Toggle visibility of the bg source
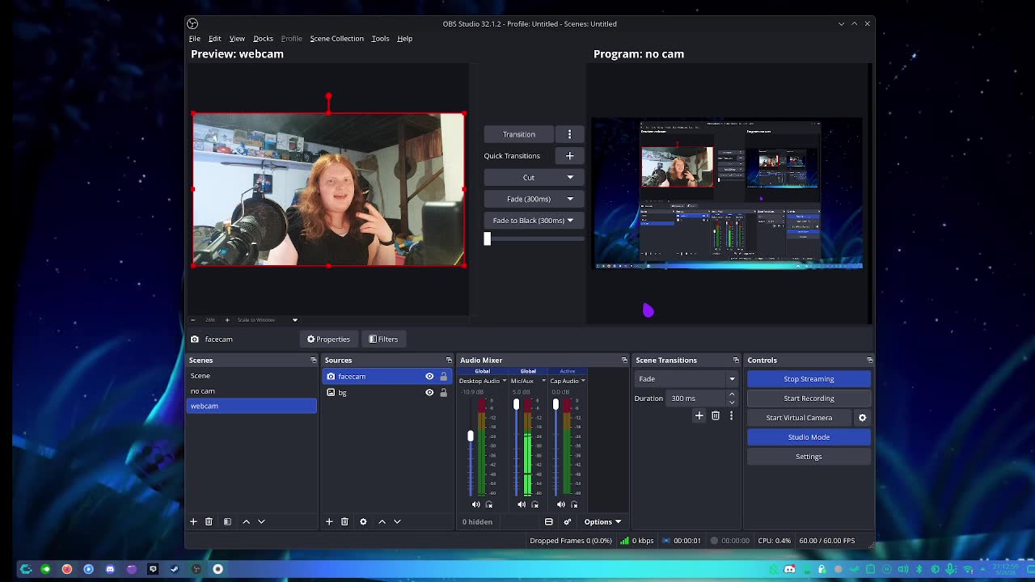The height and width of the screenshot is (582, 1035). [x=429, y=392]
